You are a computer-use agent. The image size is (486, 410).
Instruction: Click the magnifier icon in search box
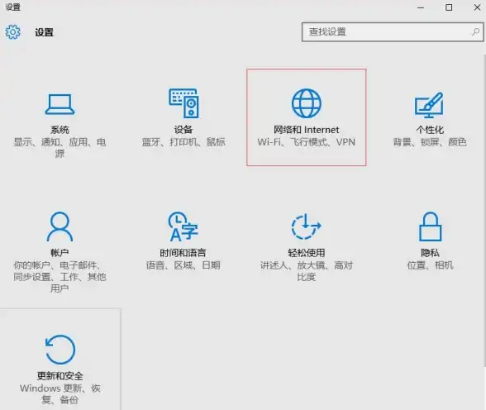475,31
